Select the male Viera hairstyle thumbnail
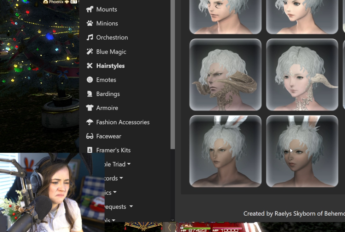This screenshot has width=345, height=232. coord(225,151)
